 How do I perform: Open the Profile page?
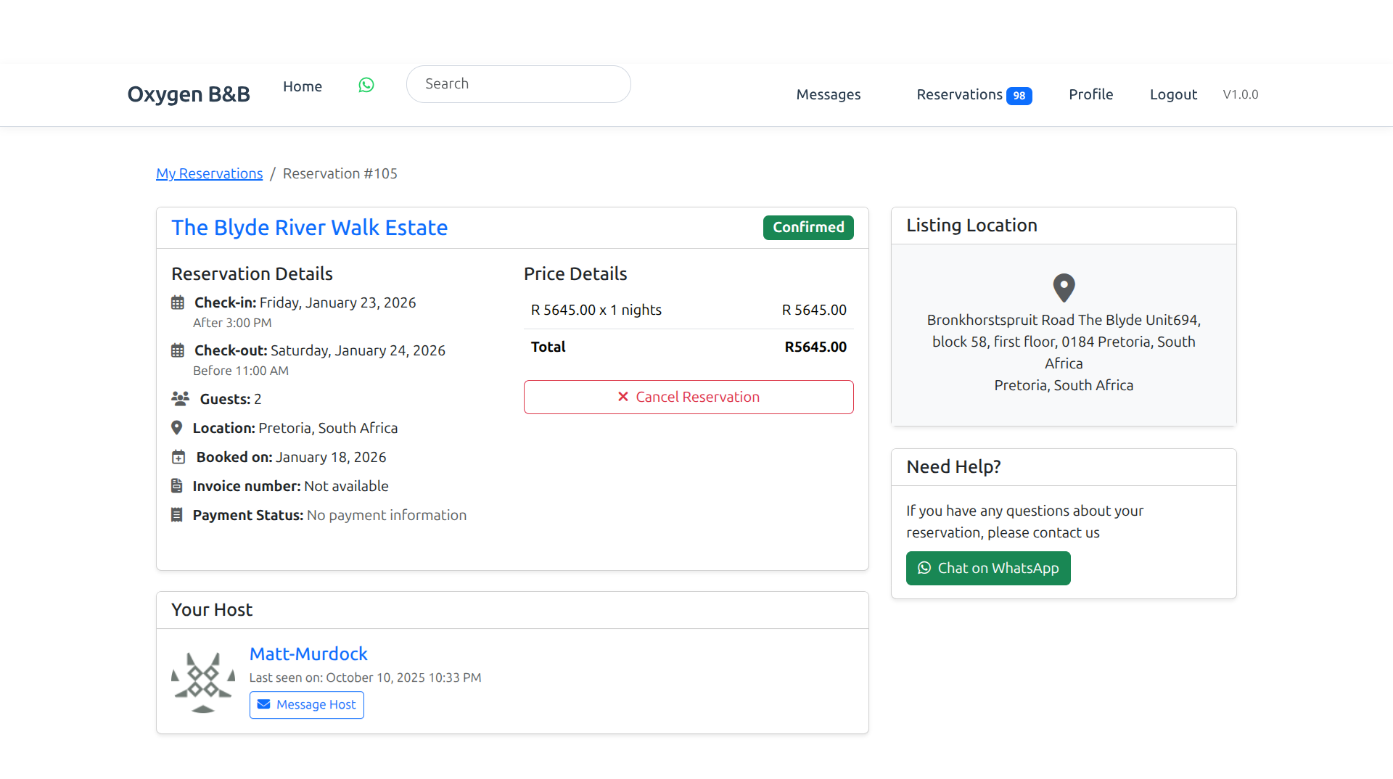coord(1090,94)
